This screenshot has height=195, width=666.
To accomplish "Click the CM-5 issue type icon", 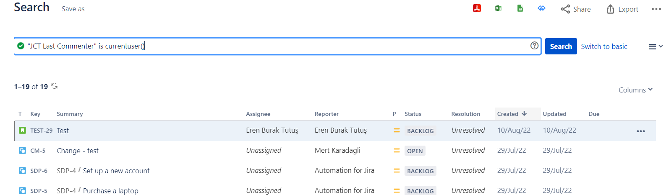I will click(22, 150).
